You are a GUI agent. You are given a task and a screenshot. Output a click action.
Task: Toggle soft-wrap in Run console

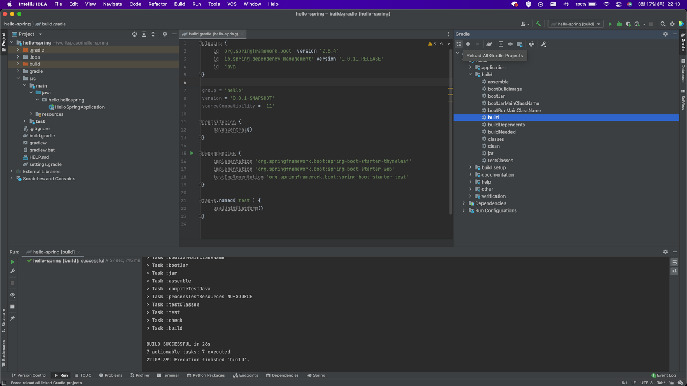tap(675, 263)
